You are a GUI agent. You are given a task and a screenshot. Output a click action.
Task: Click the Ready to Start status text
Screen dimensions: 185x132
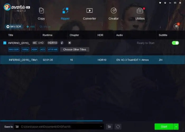146,43
